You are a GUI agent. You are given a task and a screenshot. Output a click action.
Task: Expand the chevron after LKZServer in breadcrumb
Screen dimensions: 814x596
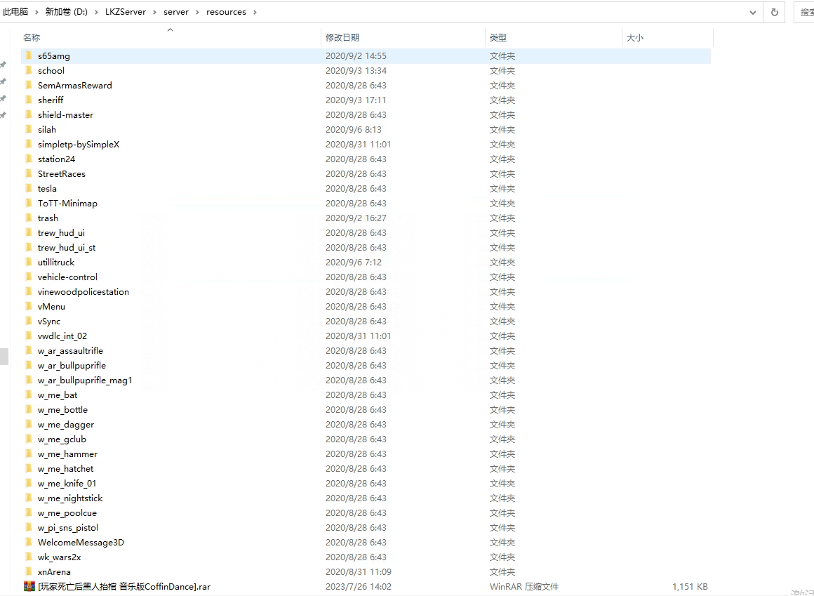pyautogui.click(x=155, y=12)
